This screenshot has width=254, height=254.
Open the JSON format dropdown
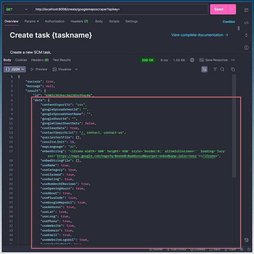15,69
